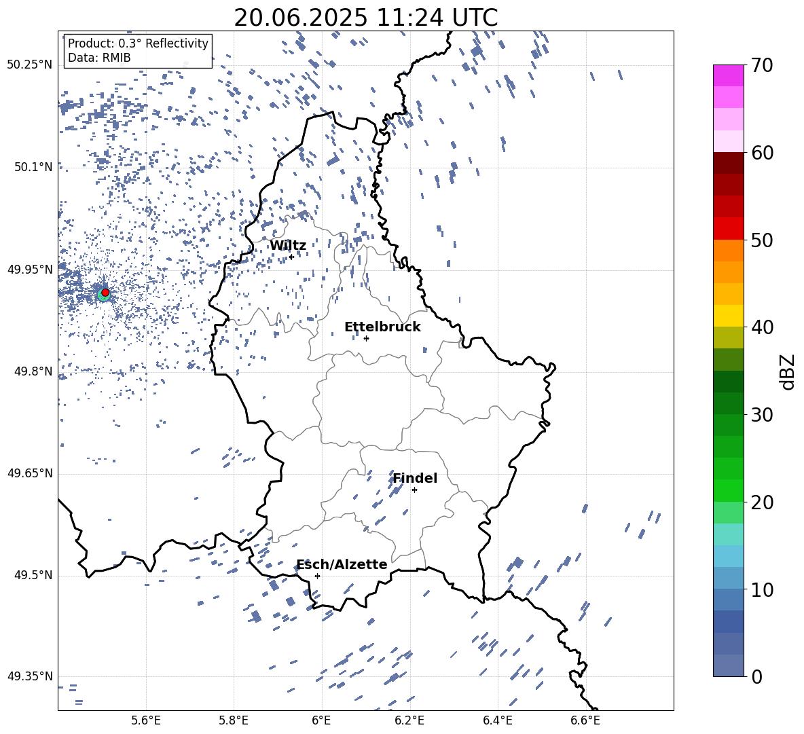
Task: Click the Ettelbruck station cross marker
Action: coord(366,338)
